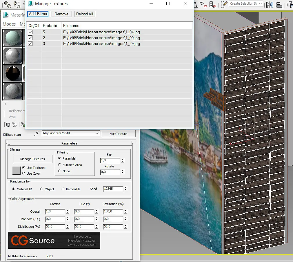
Task: Toggle the Spinner Snap icon
Action: (x=213, y=4)
